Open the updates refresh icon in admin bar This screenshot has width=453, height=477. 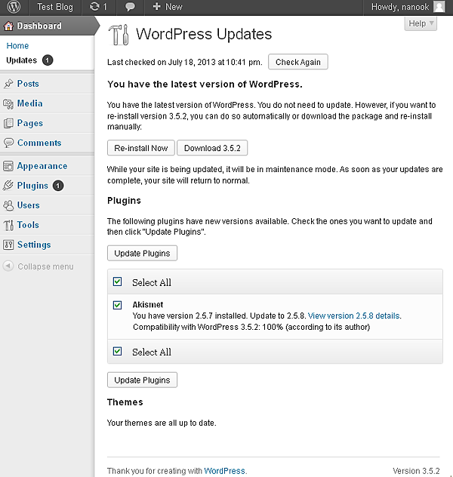(x=94, y=7)
